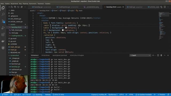171x96 pixels.
Task: Click the editor minimap
Action: [164, 26]
